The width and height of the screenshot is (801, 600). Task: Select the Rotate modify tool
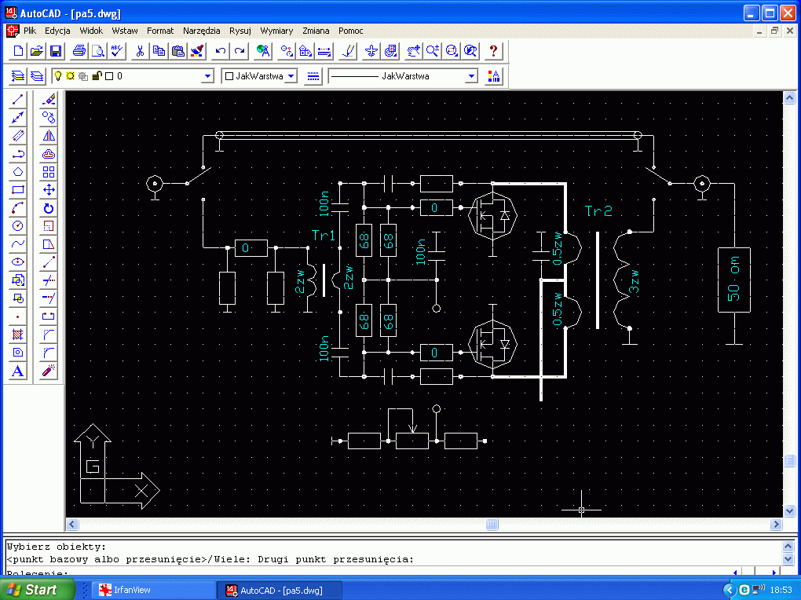(49, 208)
